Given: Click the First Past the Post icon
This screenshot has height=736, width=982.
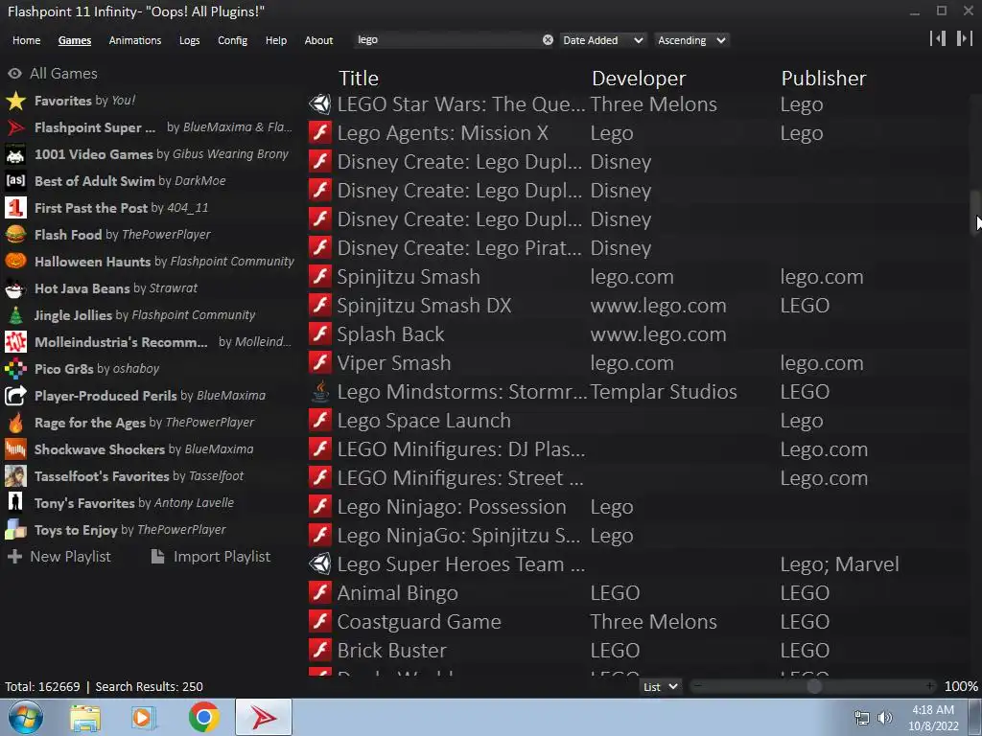Looking at the screenshot, I should point(15,208).
